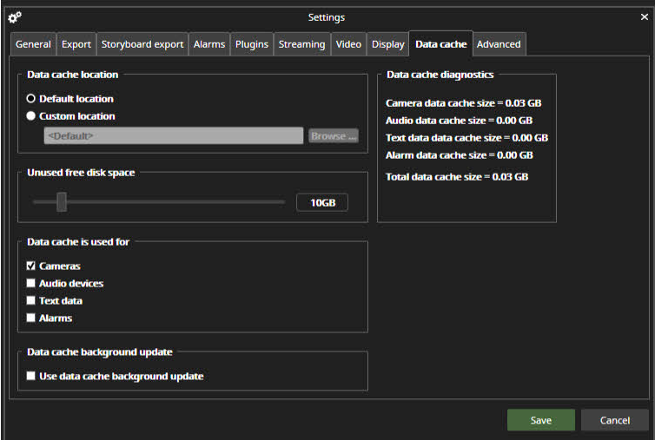
Task: Go to the Alarms tab
Action: pos(209,44)
